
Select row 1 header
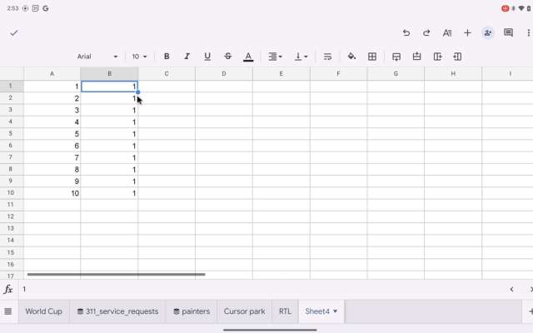pos(12,87)
